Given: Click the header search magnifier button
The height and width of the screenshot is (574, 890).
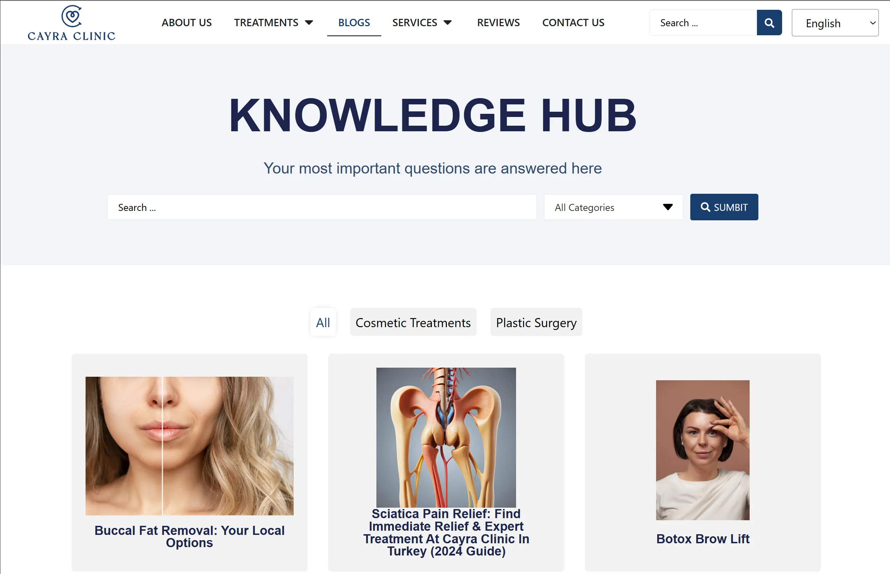Looking at the screenshot, I should (x=769, y=23).
